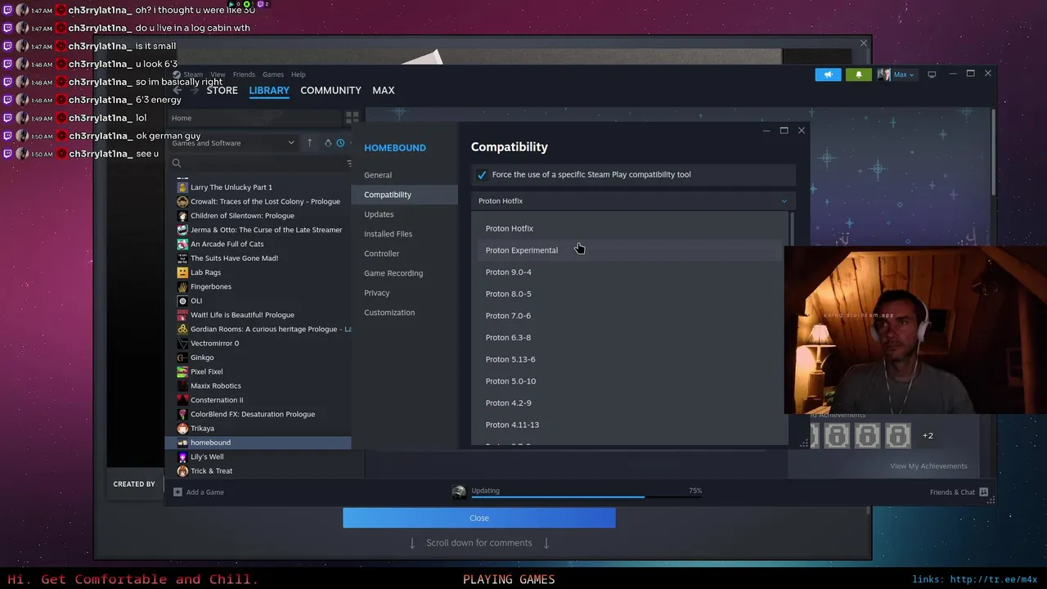Click the sort ascending arrow in library filter
The image size is (1047, 589).
tap(309, 143)
